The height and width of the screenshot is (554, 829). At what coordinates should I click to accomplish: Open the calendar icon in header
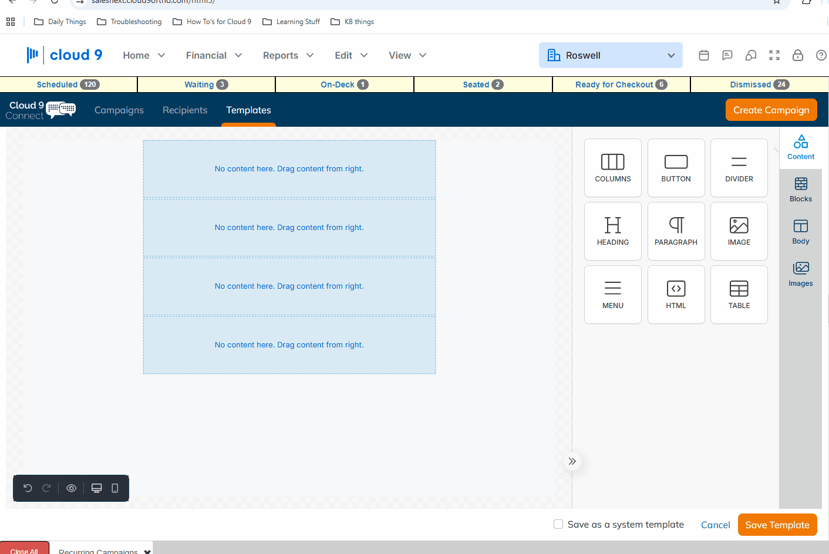704,55
